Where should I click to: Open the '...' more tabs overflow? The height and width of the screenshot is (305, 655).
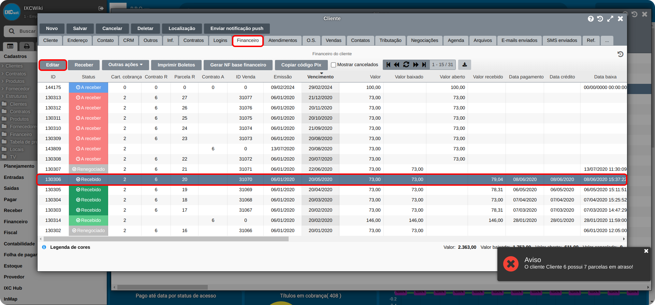607,40
